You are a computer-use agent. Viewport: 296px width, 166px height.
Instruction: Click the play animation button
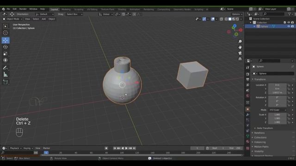coord(126,148)
